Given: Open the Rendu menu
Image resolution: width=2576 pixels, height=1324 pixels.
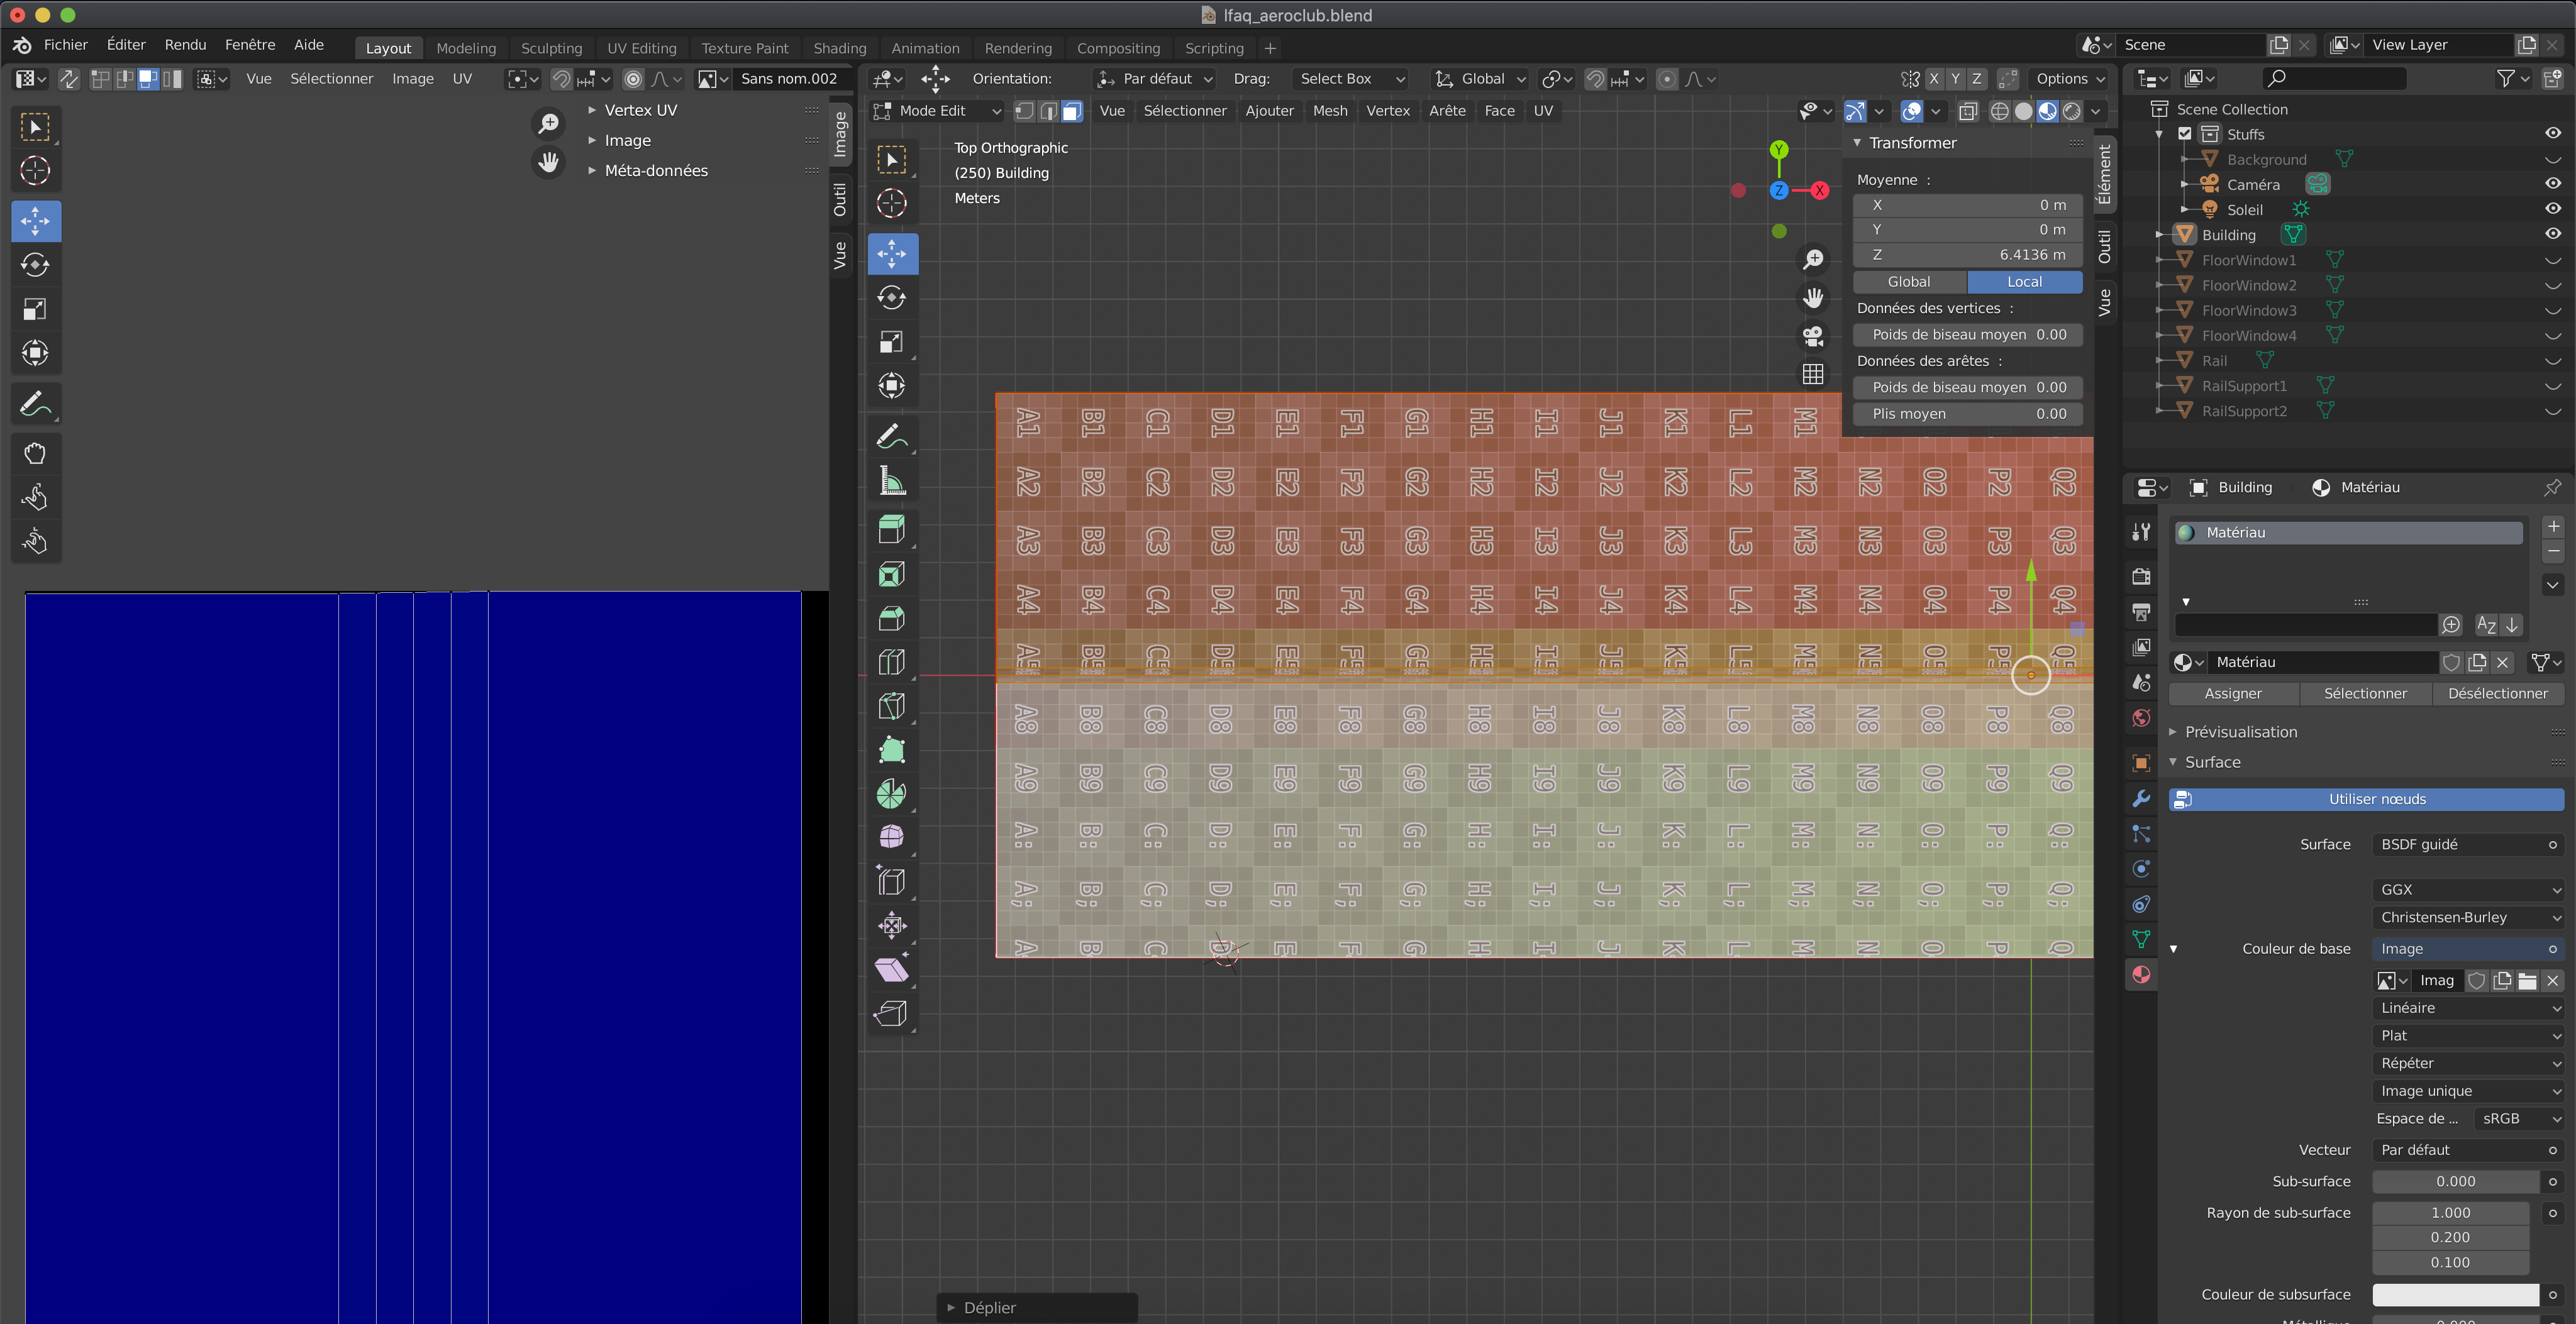Looking at the screenshot, I should (x=185, y=45).
